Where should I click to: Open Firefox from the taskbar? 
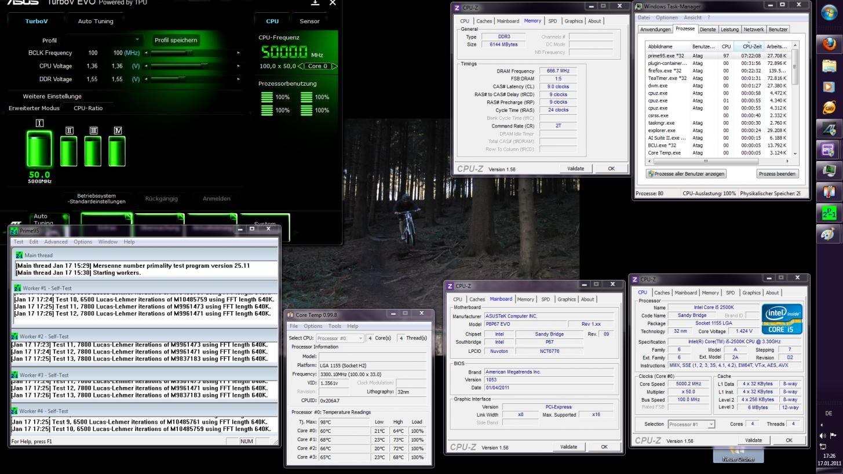coord(829,45)
